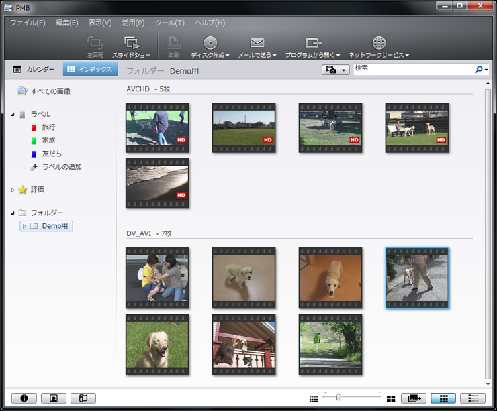Click the ディスク作成 disc icon
The image size is (497, 411).
[x=210, y=43]
